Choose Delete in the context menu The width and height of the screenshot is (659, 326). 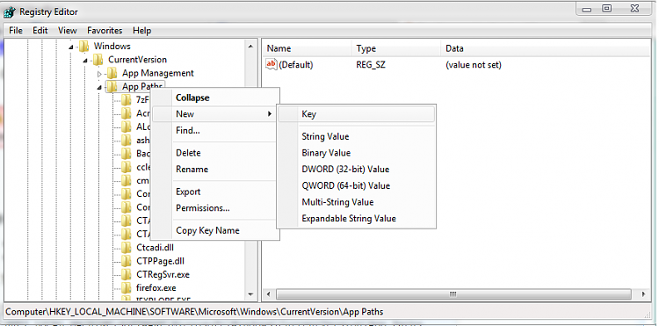coord(215,153)
